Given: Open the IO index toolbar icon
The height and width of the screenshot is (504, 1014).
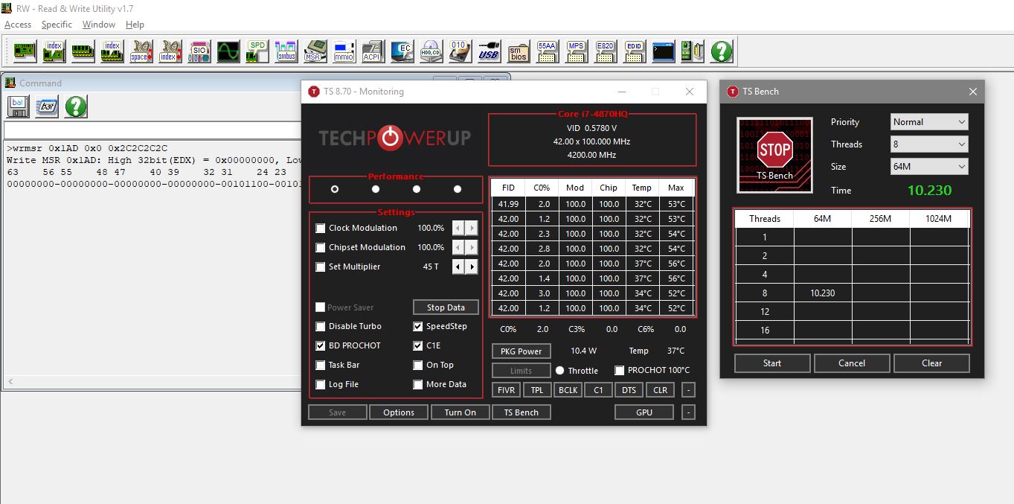Looking at the screenshot, I should point(170,51).
